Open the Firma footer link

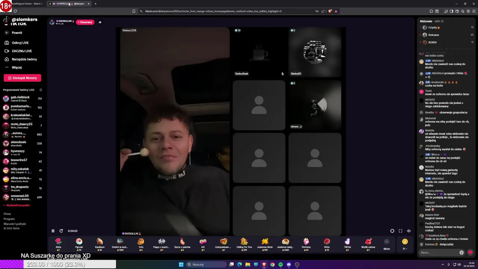point(7,214)
